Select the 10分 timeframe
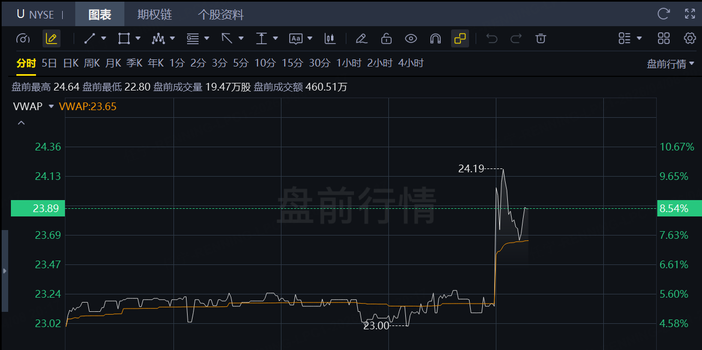 (265, 63)
